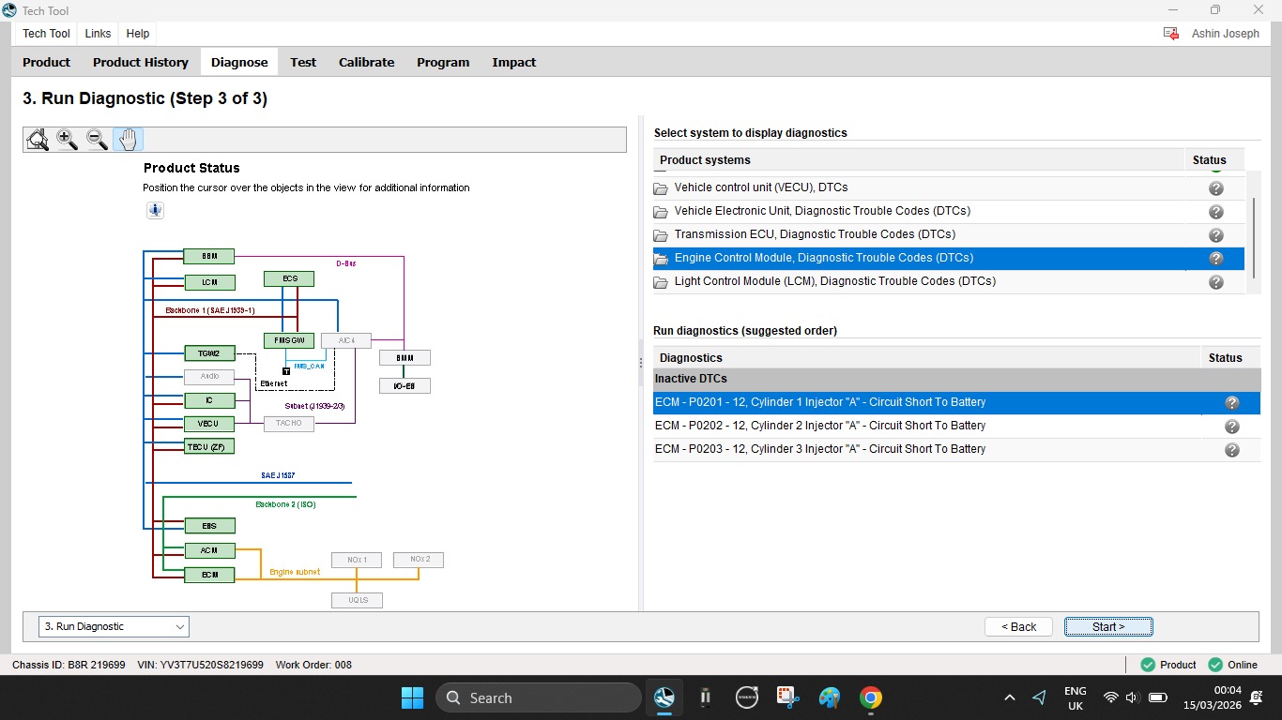This screenshot has width=1282, height=720.
Task: Open the Windows Start menu
Action: coord(412,697)
